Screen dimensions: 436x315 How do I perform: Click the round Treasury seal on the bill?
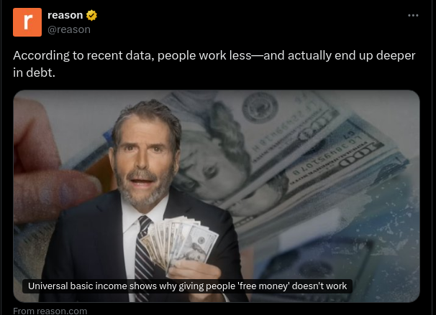(x=260, y=107)
